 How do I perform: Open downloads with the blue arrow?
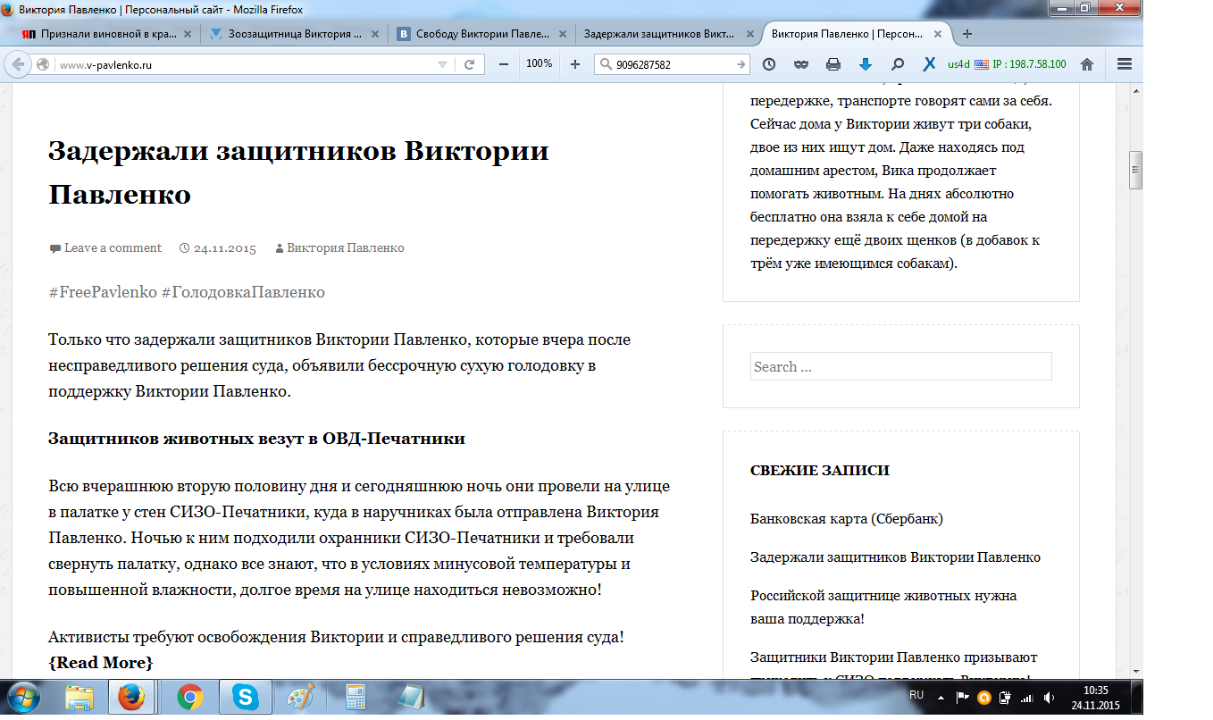tap(866, 64)
